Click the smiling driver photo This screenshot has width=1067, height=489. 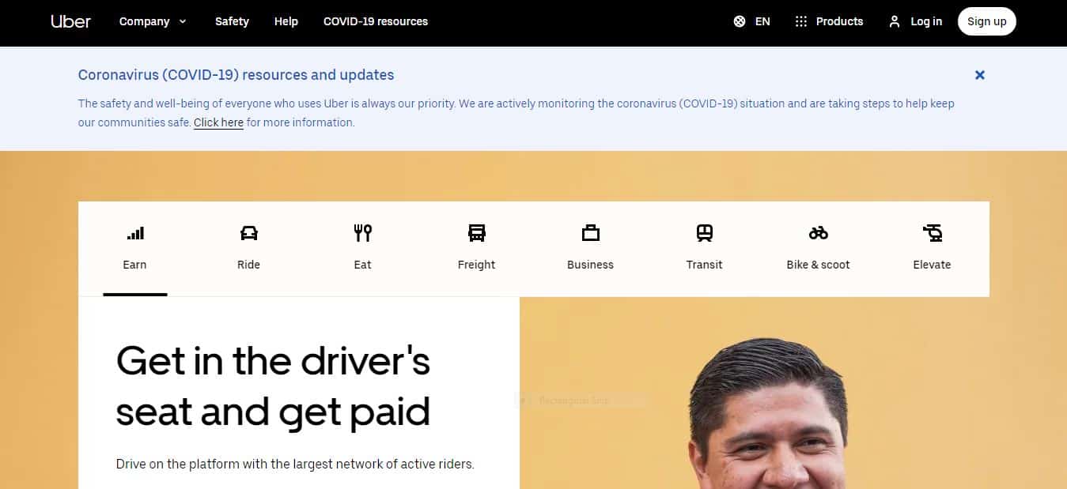coord(768,415)
